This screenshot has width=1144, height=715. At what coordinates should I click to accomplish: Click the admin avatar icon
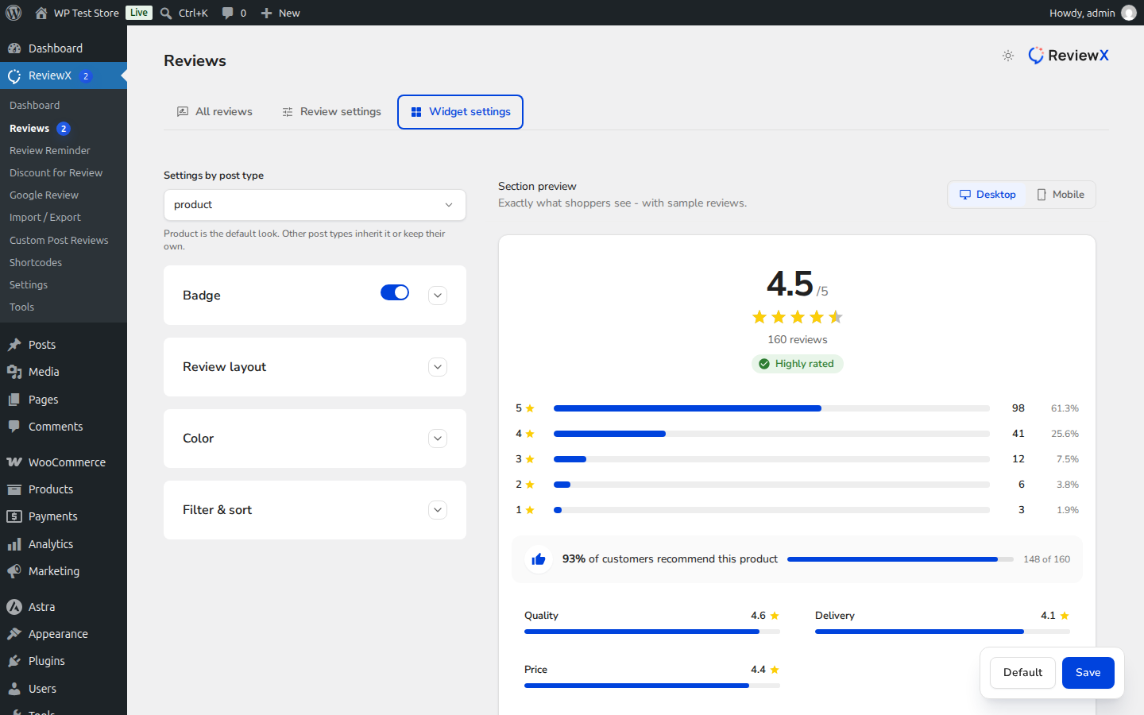click(x=1129, y=13)
